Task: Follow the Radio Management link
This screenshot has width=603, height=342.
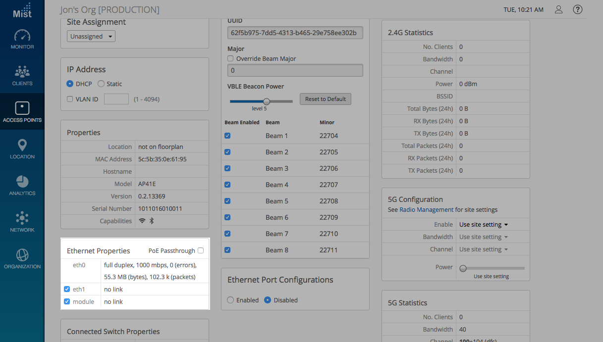Action: (426, 210)
